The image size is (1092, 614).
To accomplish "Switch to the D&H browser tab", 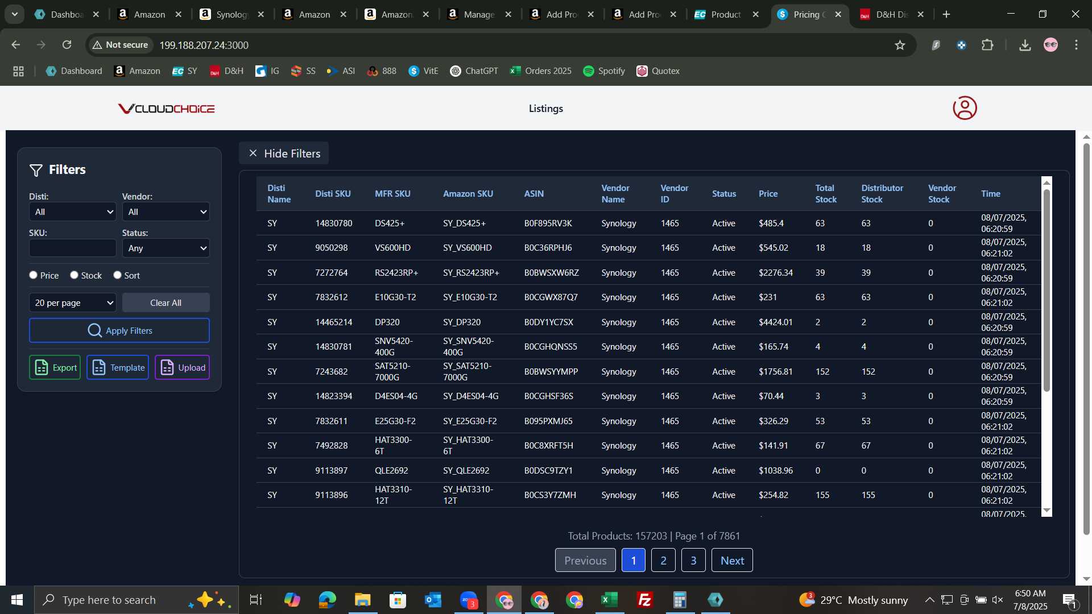I will click(892, 14).
